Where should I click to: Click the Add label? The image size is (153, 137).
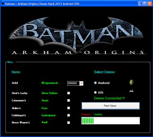pyautogui.click(x=15, y=83)
